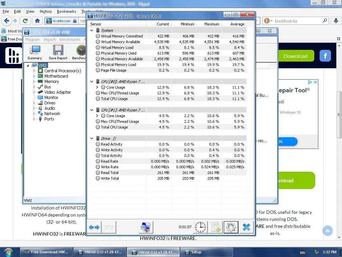342x257 pixels.
Task: Click the Windows Start orb
Action: click(8, 252)
